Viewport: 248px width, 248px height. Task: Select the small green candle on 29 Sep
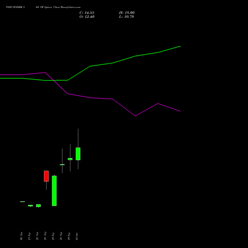[70, 159]
